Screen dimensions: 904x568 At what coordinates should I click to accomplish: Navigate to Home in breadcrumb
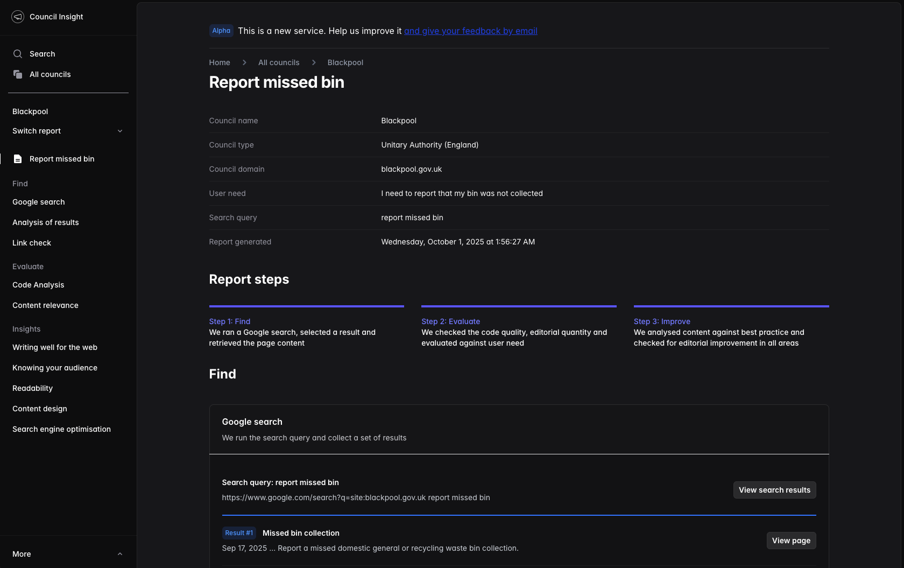tap(220, 62)
